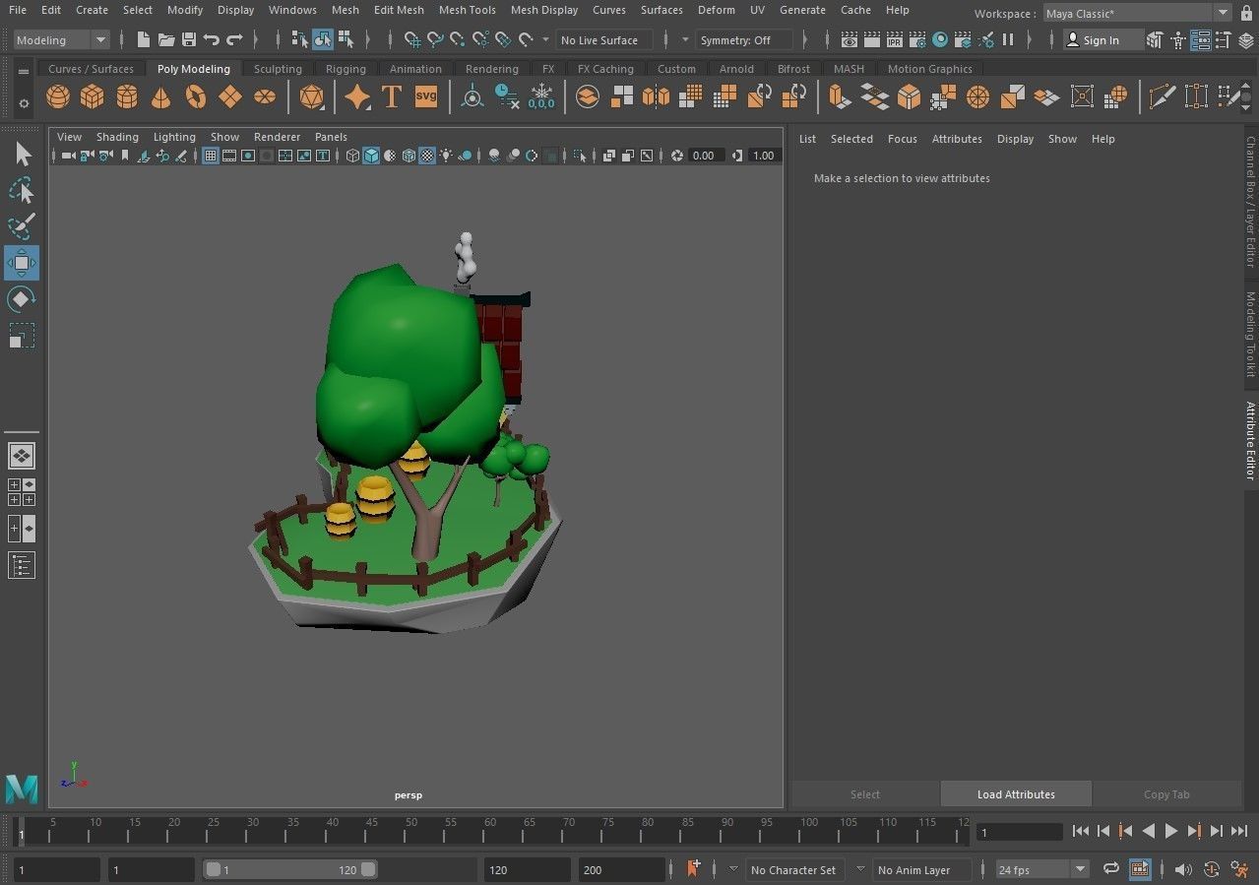Expand the Workspace Maya Classic dropdown

coord(1223,13)
